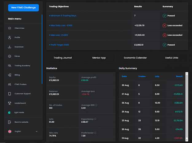Select Billing in main menu
The image size is (192, 143).
[x=17, y=75]
